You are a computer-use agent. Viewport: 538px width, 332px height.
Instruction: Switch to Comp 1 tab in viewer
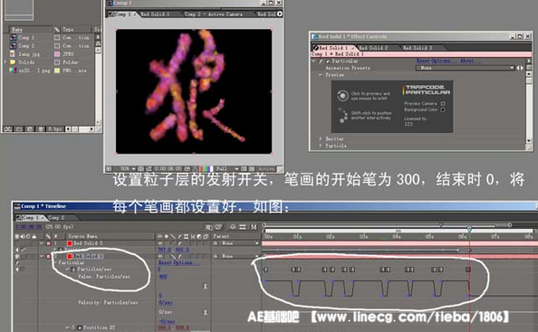pyautogui.click(x=123, y=14)
